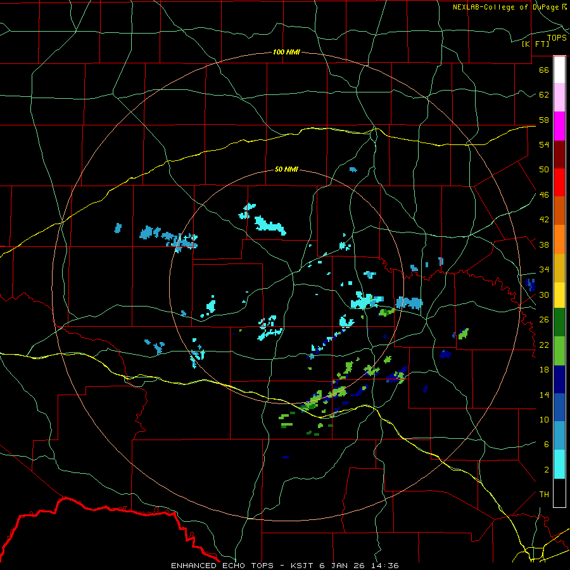Image resolution: width=570 pixels, height=570 pixels.
Task: Click the 6 legend value
Action: pos(546,445)
